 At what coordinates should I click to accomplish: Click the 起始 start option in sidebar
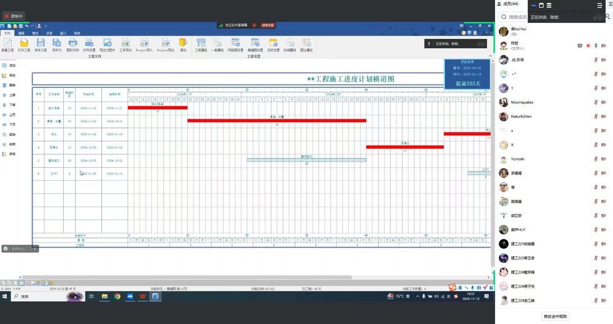(9, 134)
